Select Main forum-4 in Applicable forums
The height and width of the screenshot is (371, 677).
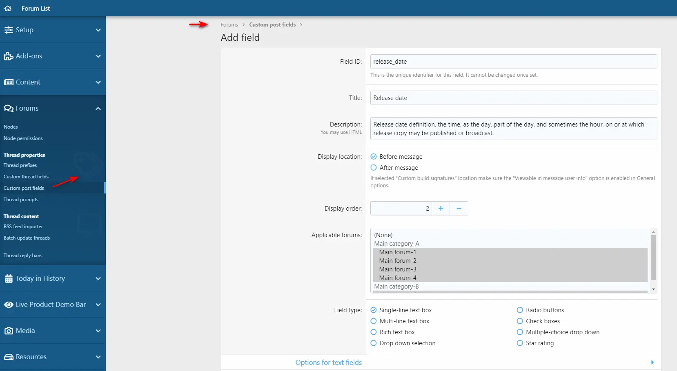(510, 278)
